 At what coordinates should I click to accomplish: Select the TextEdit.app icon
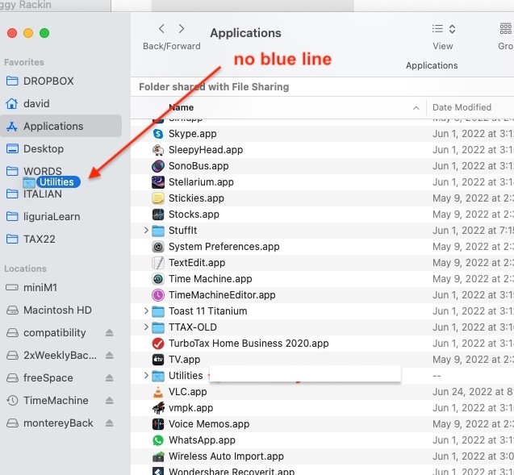tap(158, 263)
